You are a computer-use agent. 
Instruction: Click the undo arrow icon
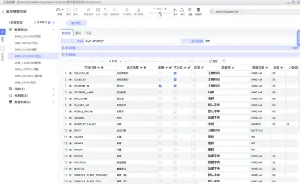(68, 10)
